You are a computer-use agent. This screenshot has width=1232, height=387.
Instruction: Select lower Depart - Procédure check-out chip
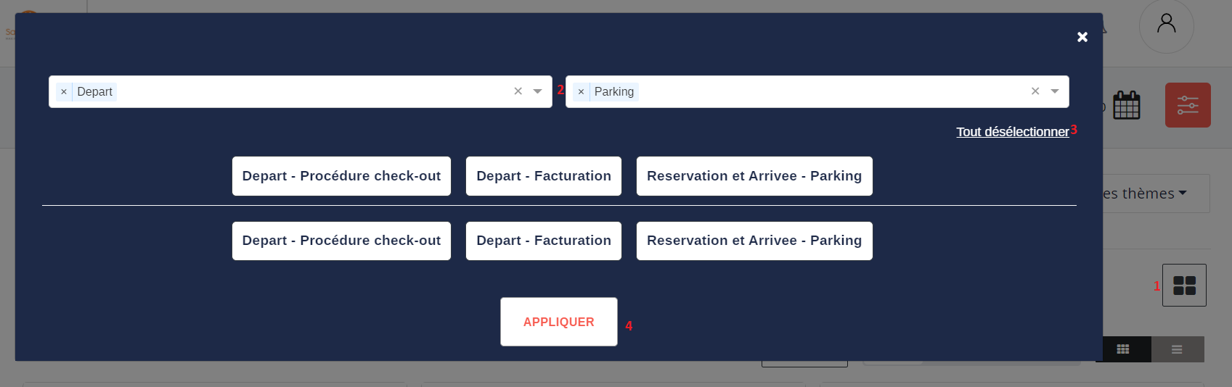(341, 241)
